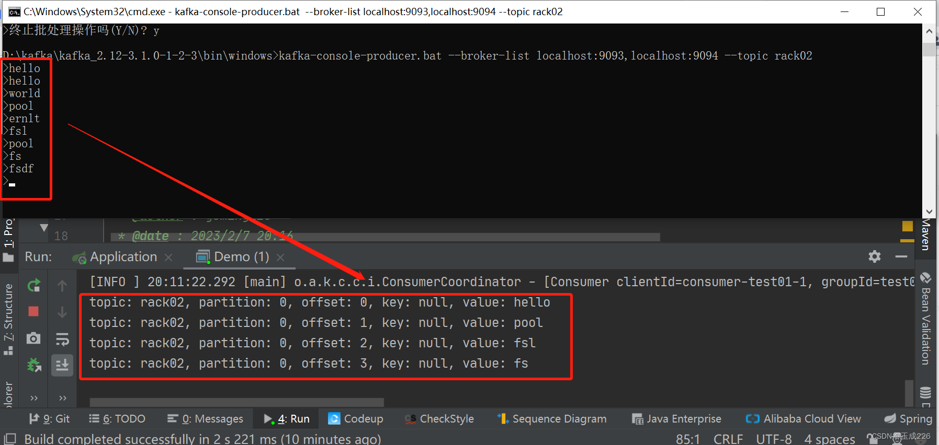The width and height of the screenshot is (939, 445).
Task: Rerun the Demo application
Action: pos(33,286)
